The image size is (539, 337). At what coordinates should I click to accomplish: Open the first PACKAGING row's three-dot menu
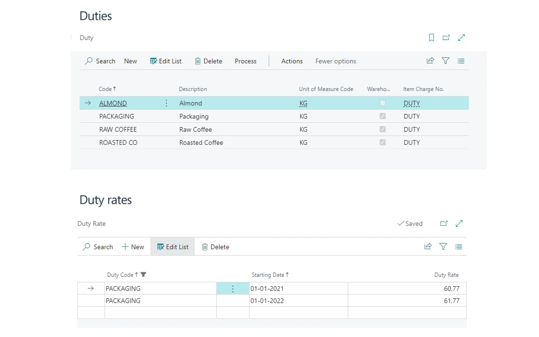click(233, 288)
